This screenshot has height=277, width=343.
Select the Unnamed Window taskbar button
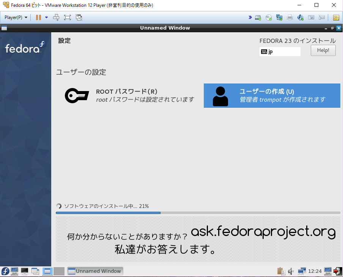pyautogui.click(x=95, y=271)
